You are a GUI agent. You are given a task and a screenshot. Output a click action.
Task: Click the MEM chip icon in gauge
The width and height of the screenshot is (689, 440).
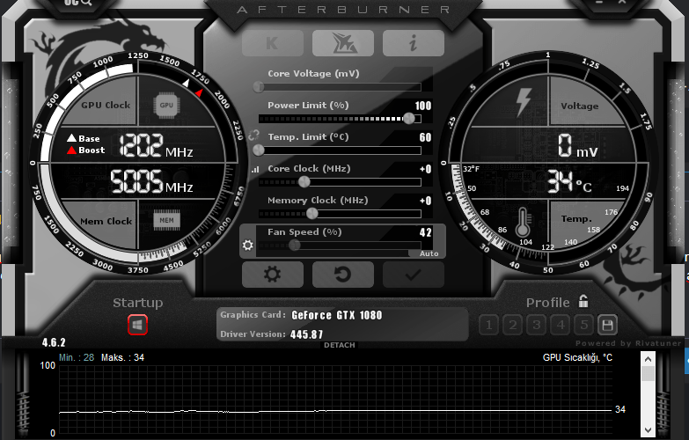(166, 220)
